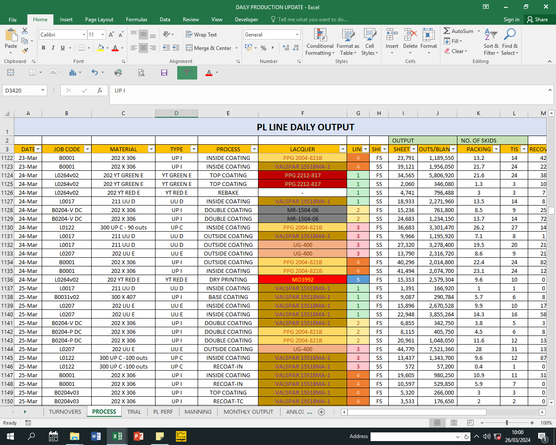The height and width of the screenshot is (445, 556).
Task: Toggle Top Align
Action: [134, 34]
